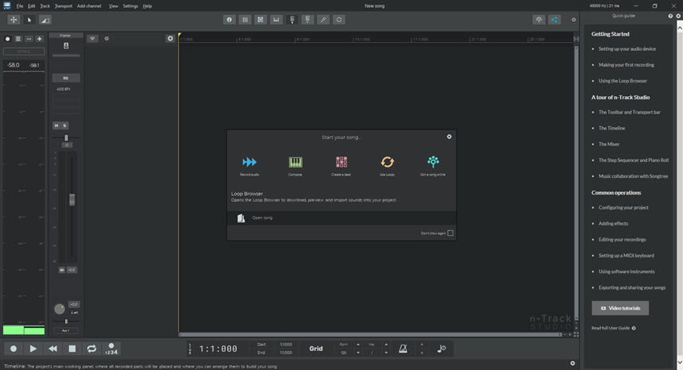Open the Transport menu
The height and width of the screenshot is (370, 683).
pyautogui.click(x=64, y=6)
